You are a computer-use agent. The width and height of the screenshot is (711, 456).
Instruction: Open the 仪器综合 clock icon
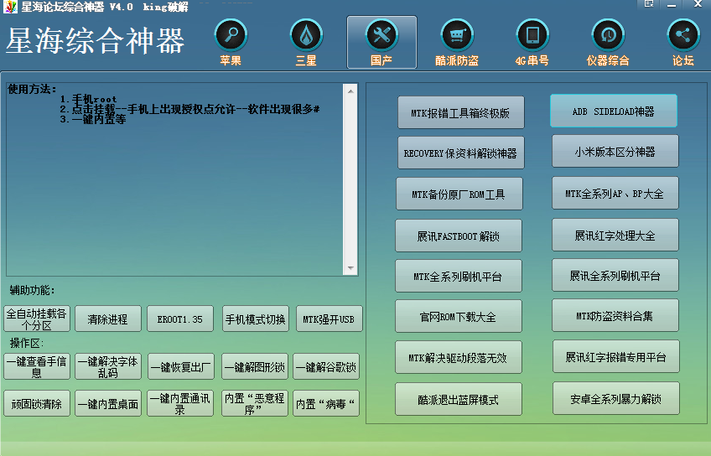pos(608,35)
